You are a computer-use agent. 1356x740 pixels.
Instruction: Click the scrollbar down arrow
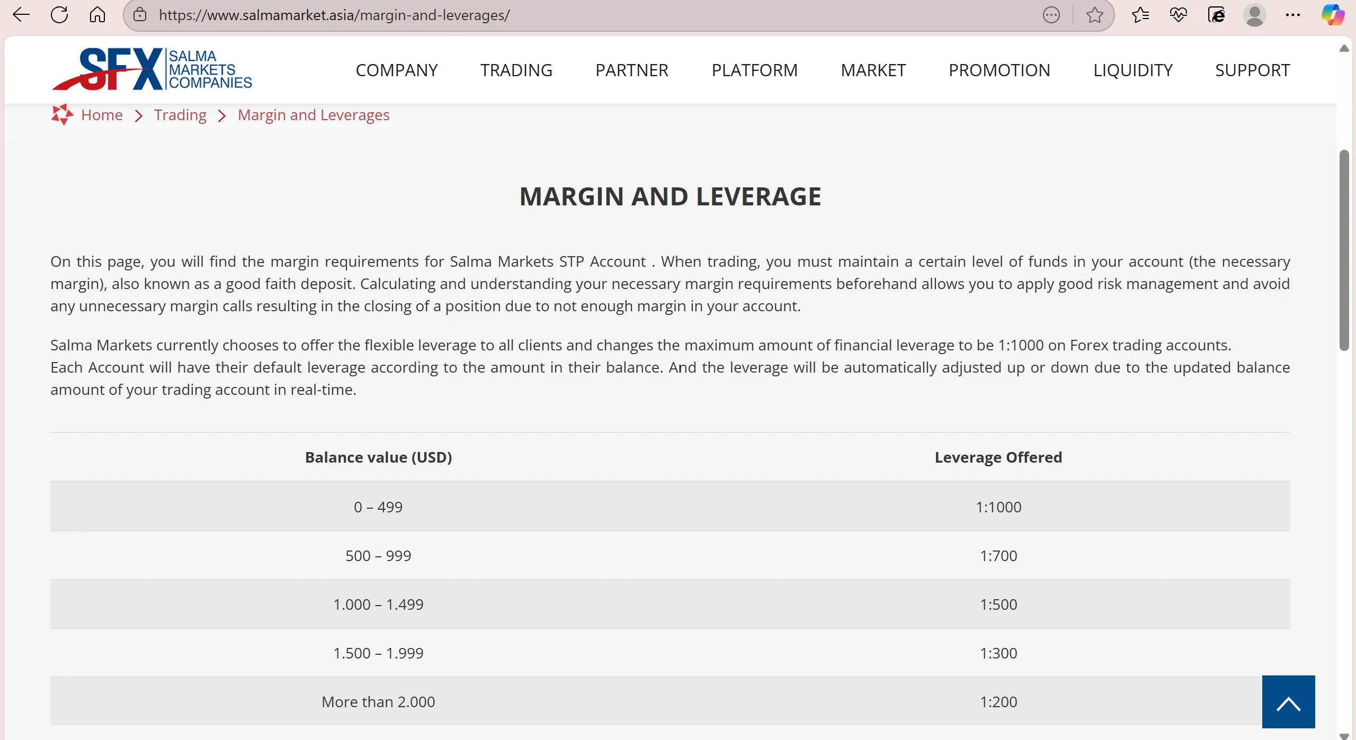(1344, 735)
